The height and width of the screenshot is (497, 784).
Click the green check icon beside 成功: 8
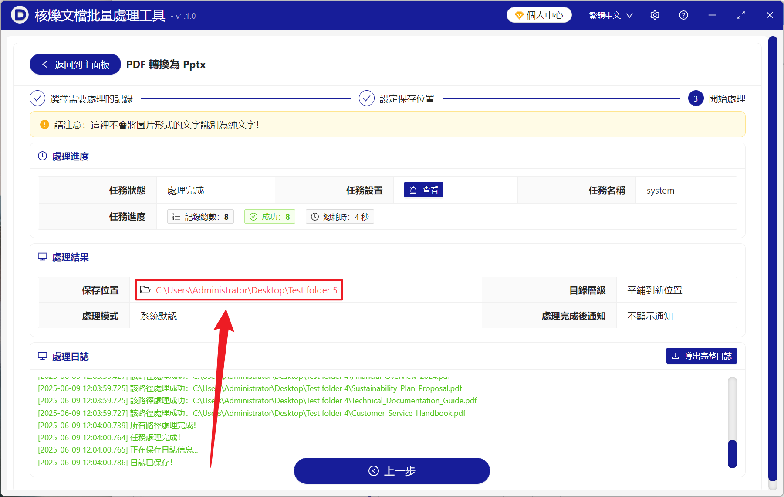coord(254,216)
